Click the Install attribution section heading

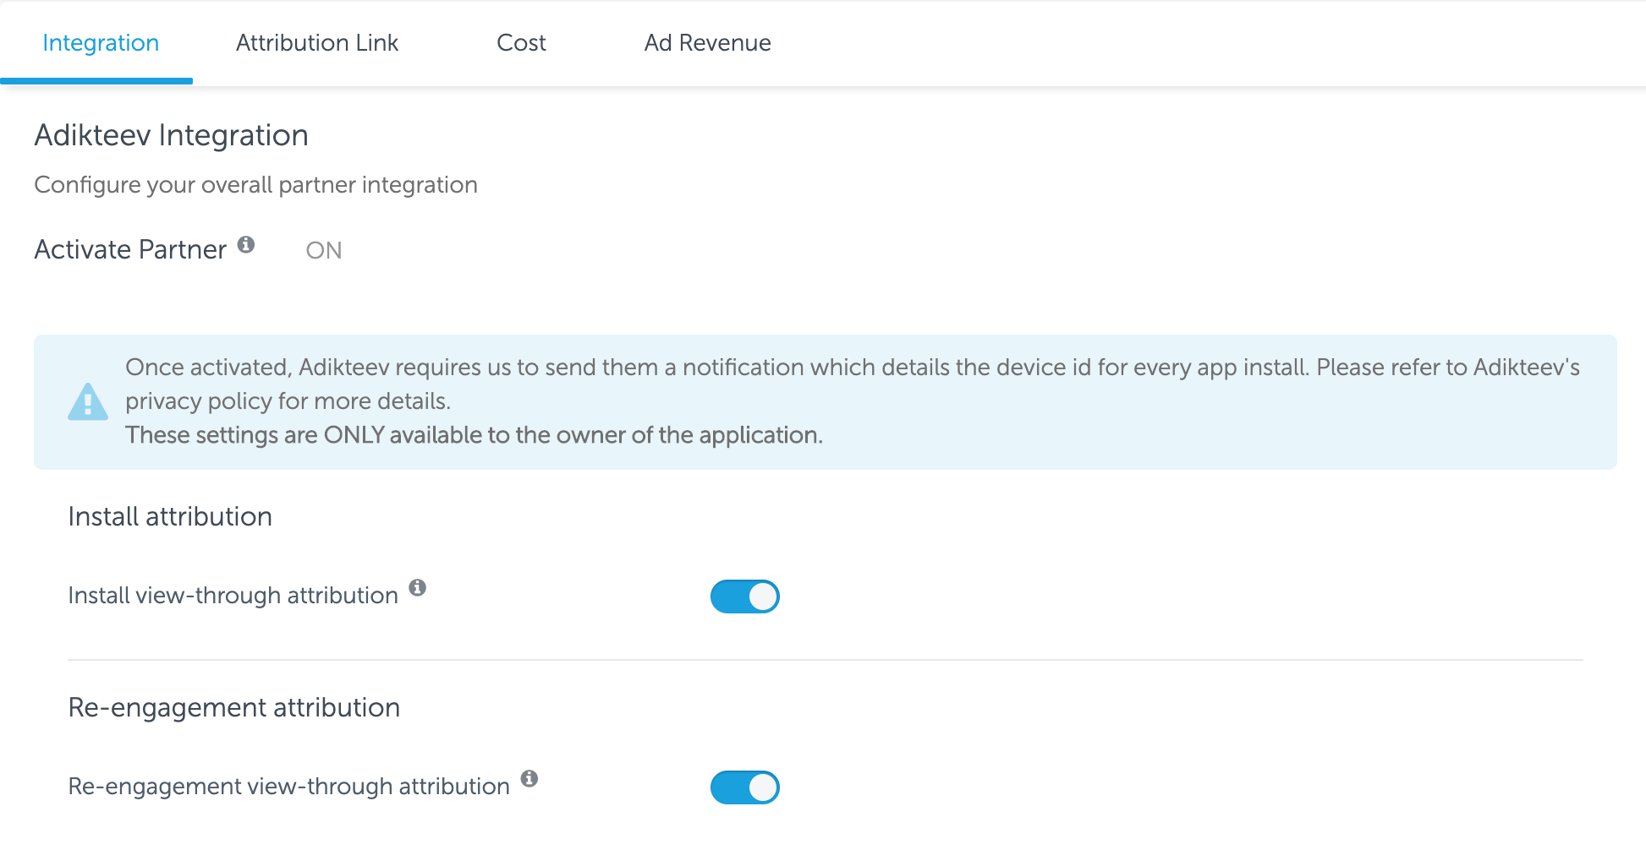coord(170,516)
